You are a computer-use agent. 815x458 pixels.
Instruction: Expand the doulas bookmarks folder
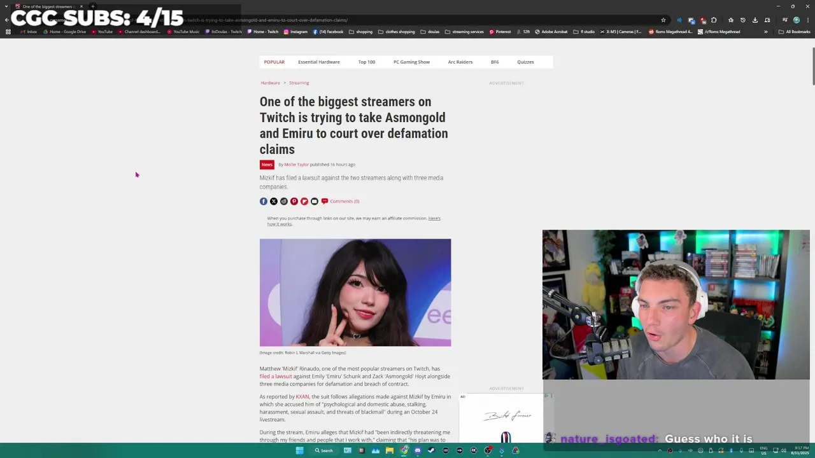pyautogui.click(x=430, y=32)
